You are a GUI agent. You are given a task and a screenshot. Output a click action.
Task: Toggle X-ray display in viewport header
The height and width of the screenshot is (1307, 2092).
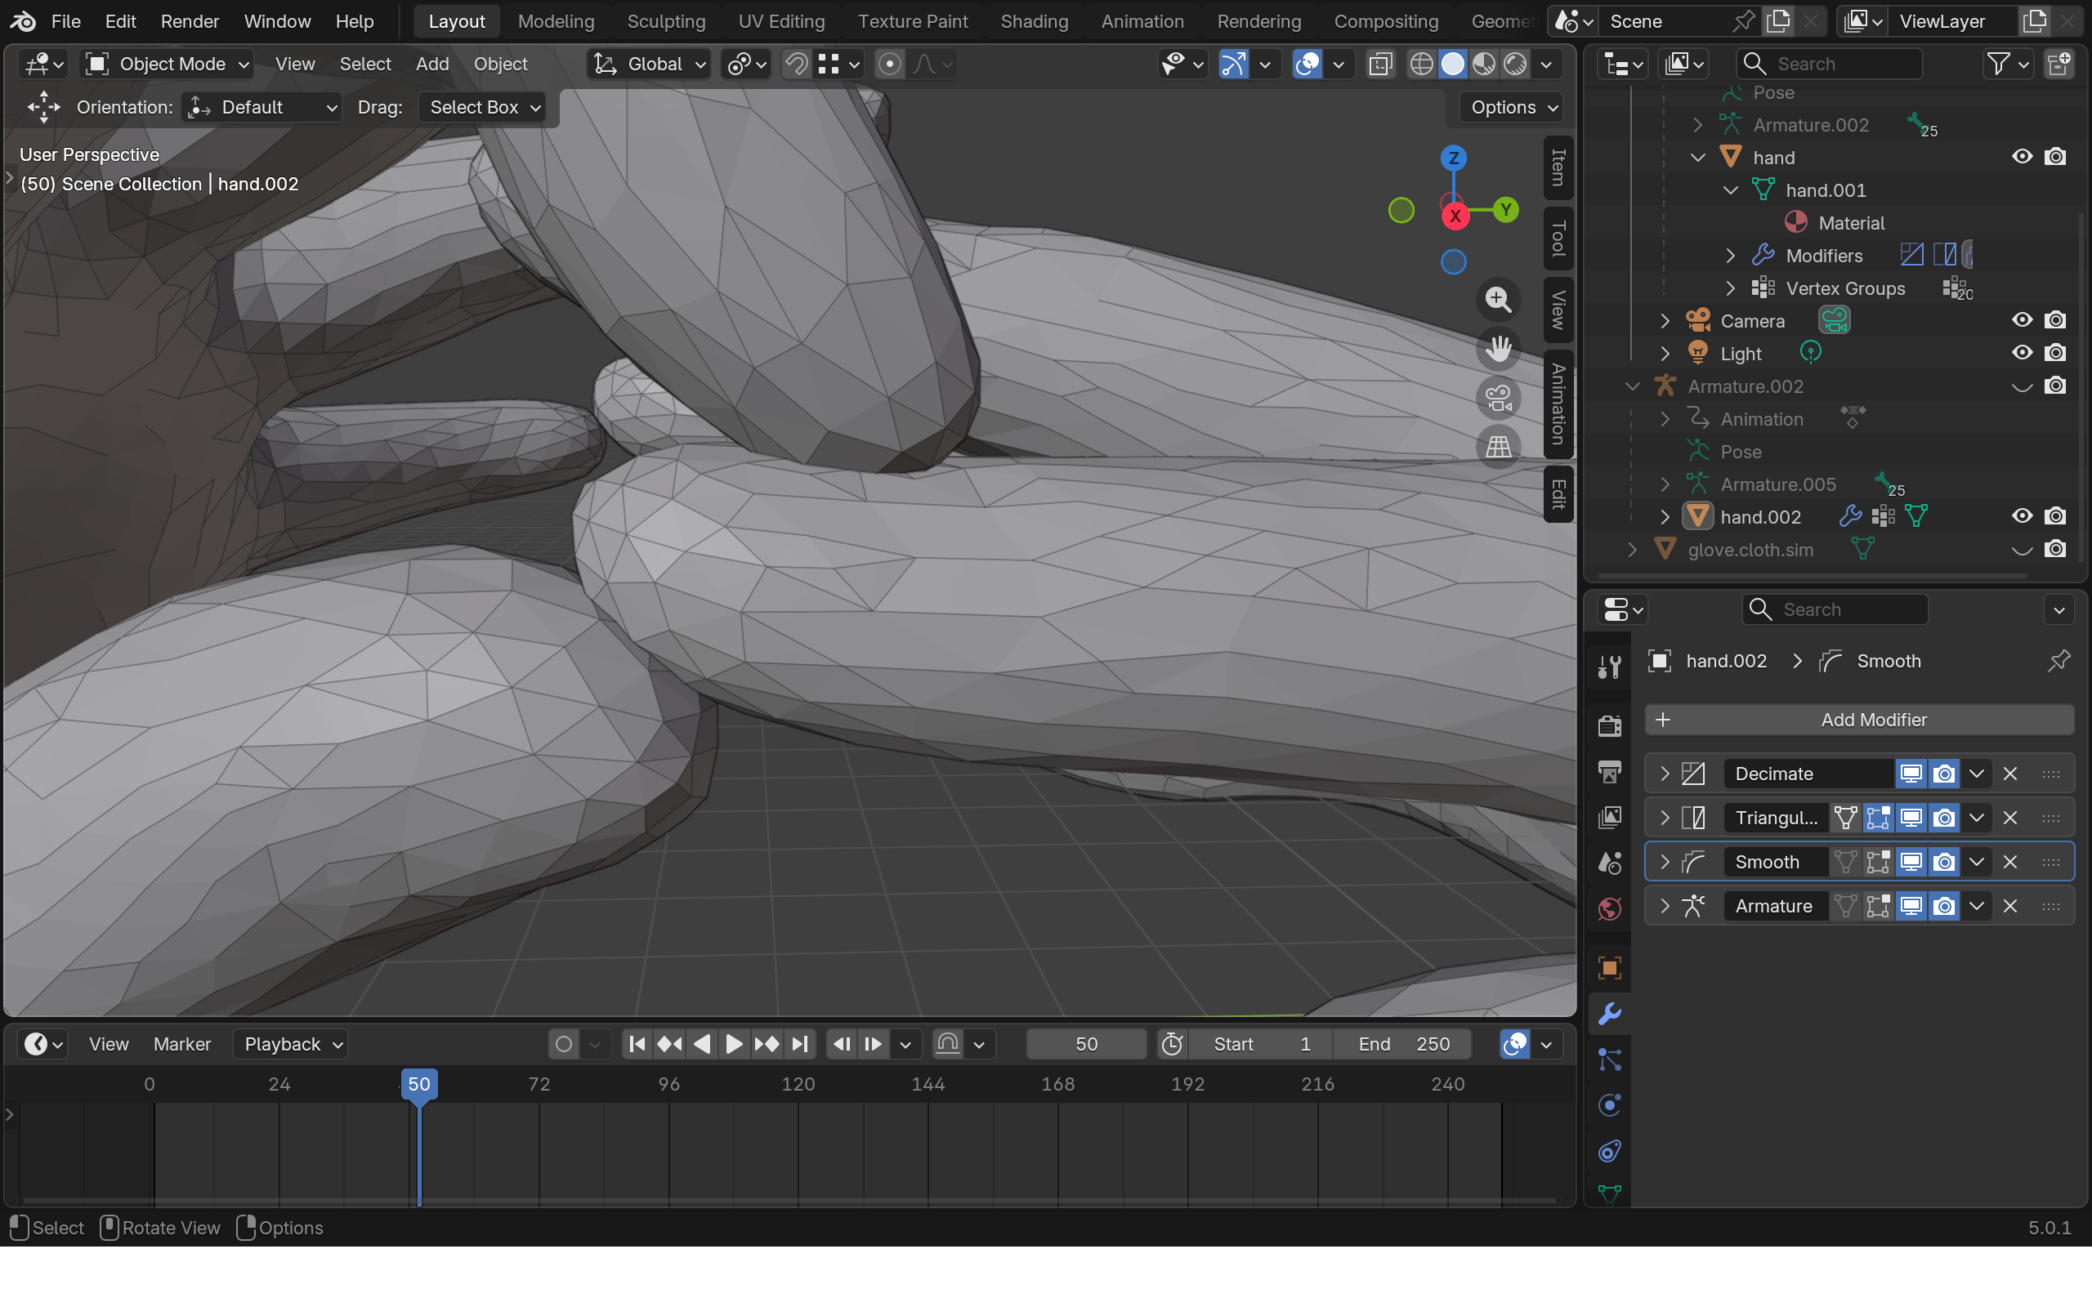[1380, 64]
